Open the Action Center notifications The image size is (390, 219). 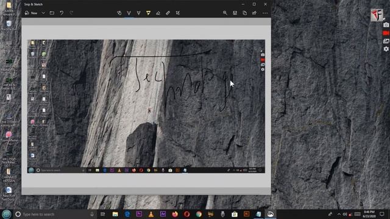(x=382, y=214)
